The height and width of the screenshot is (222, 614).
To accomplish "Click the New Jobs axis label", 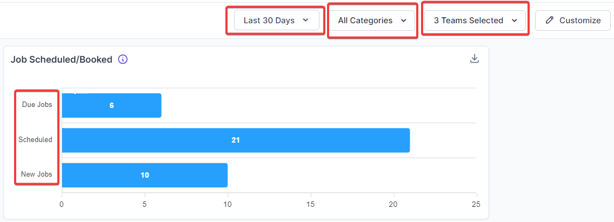I will pyautogui.click(x=36, y=174).
